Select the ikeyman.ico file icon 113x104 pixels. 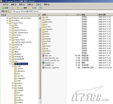click(x=43, y=63)
